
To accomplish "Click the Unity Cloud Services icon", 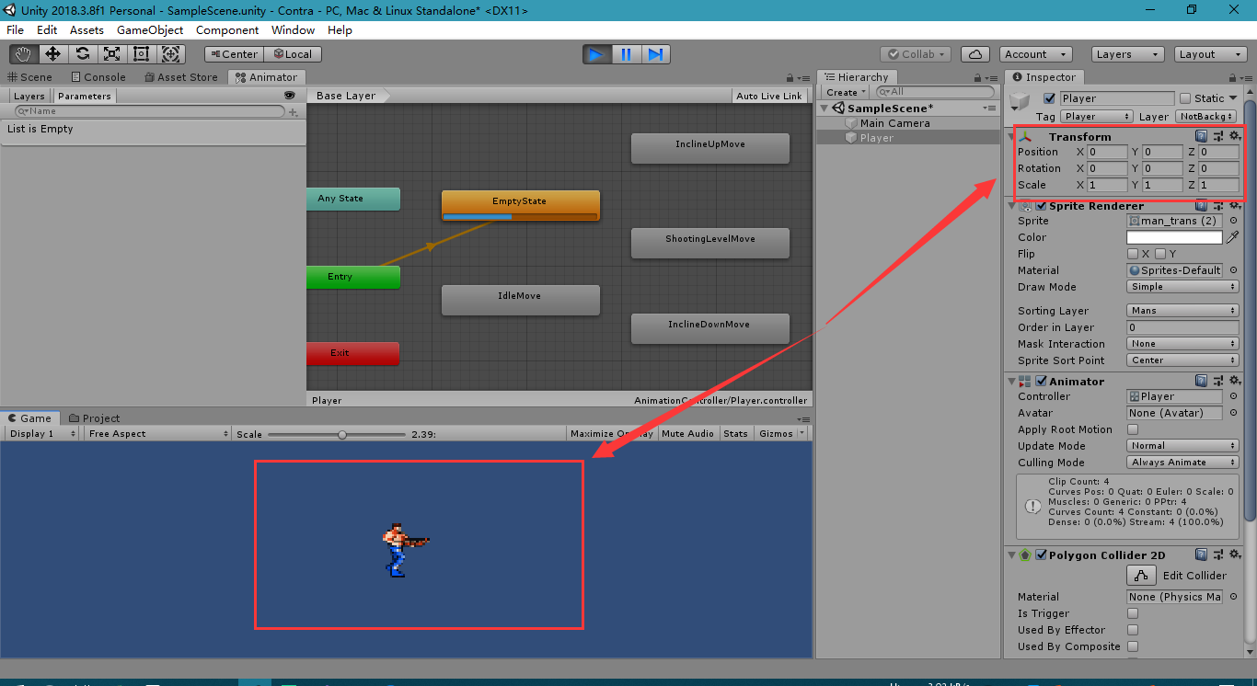I will tap(974, 53).
